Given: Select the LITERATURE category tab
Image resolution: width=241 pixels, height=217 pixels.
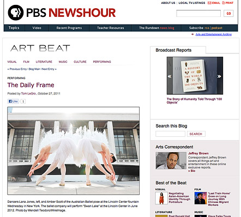Looking at the screenshot, I should click(44, 62).
